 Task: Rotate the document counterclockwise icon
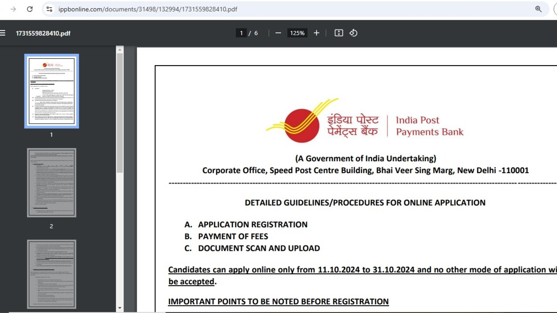353,33
